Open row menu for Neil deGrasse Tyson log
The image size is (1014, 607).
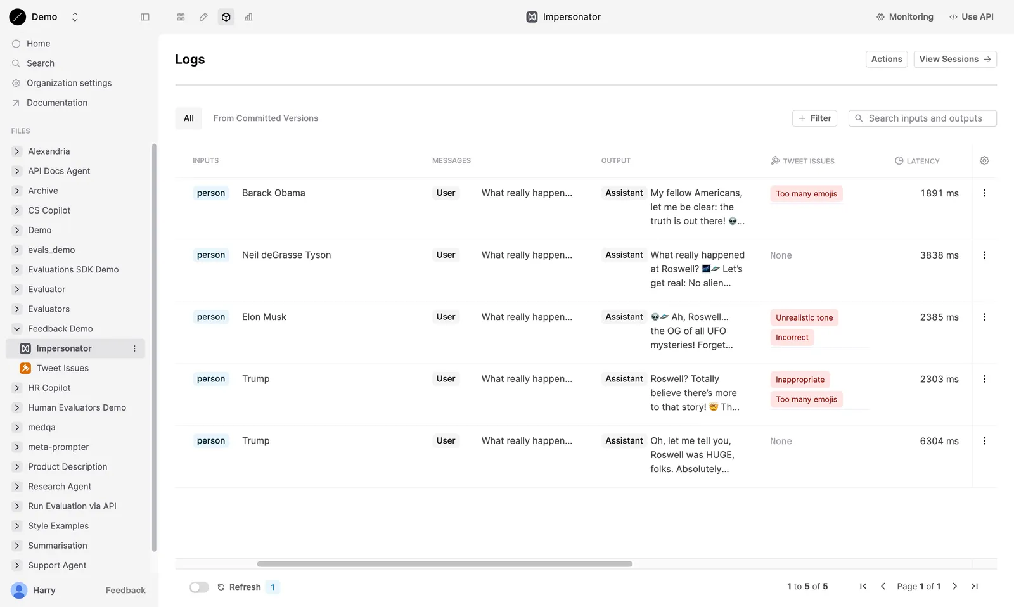coord(984,255)
